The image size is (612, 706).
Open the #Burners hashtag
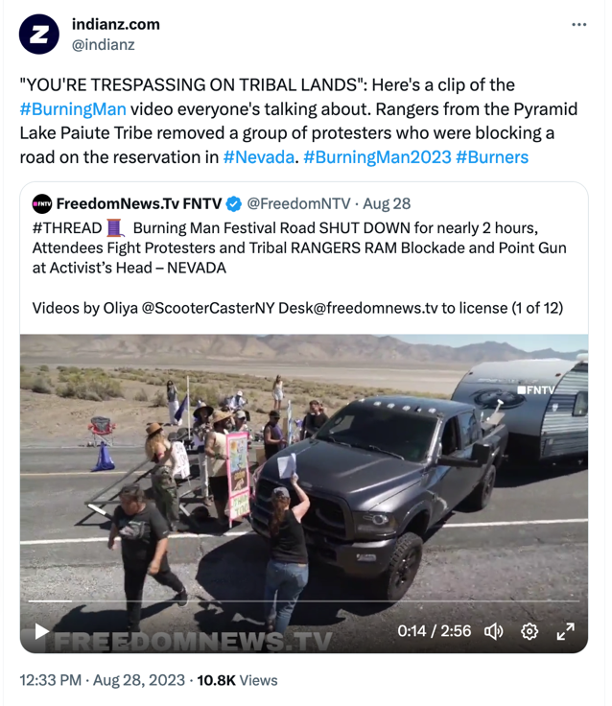tap(492, 157)
